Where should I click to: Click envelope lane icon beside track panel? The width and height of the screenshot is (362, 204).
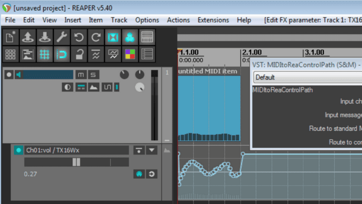tap(167, 151)
